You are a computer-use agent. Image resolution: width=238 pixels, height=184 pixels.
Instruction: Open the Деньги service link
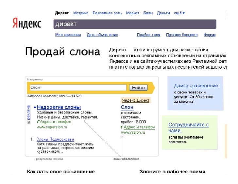(x=163, y=13)
